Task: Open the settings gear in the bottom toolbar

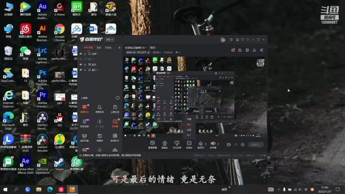Action: click(243, 144)
